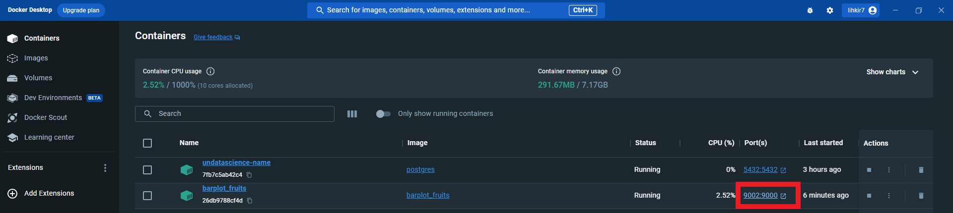Stop the barplot_fruits container
This screenshot has width=953, height=213.
pyautogui.click(x=869, y=196)
